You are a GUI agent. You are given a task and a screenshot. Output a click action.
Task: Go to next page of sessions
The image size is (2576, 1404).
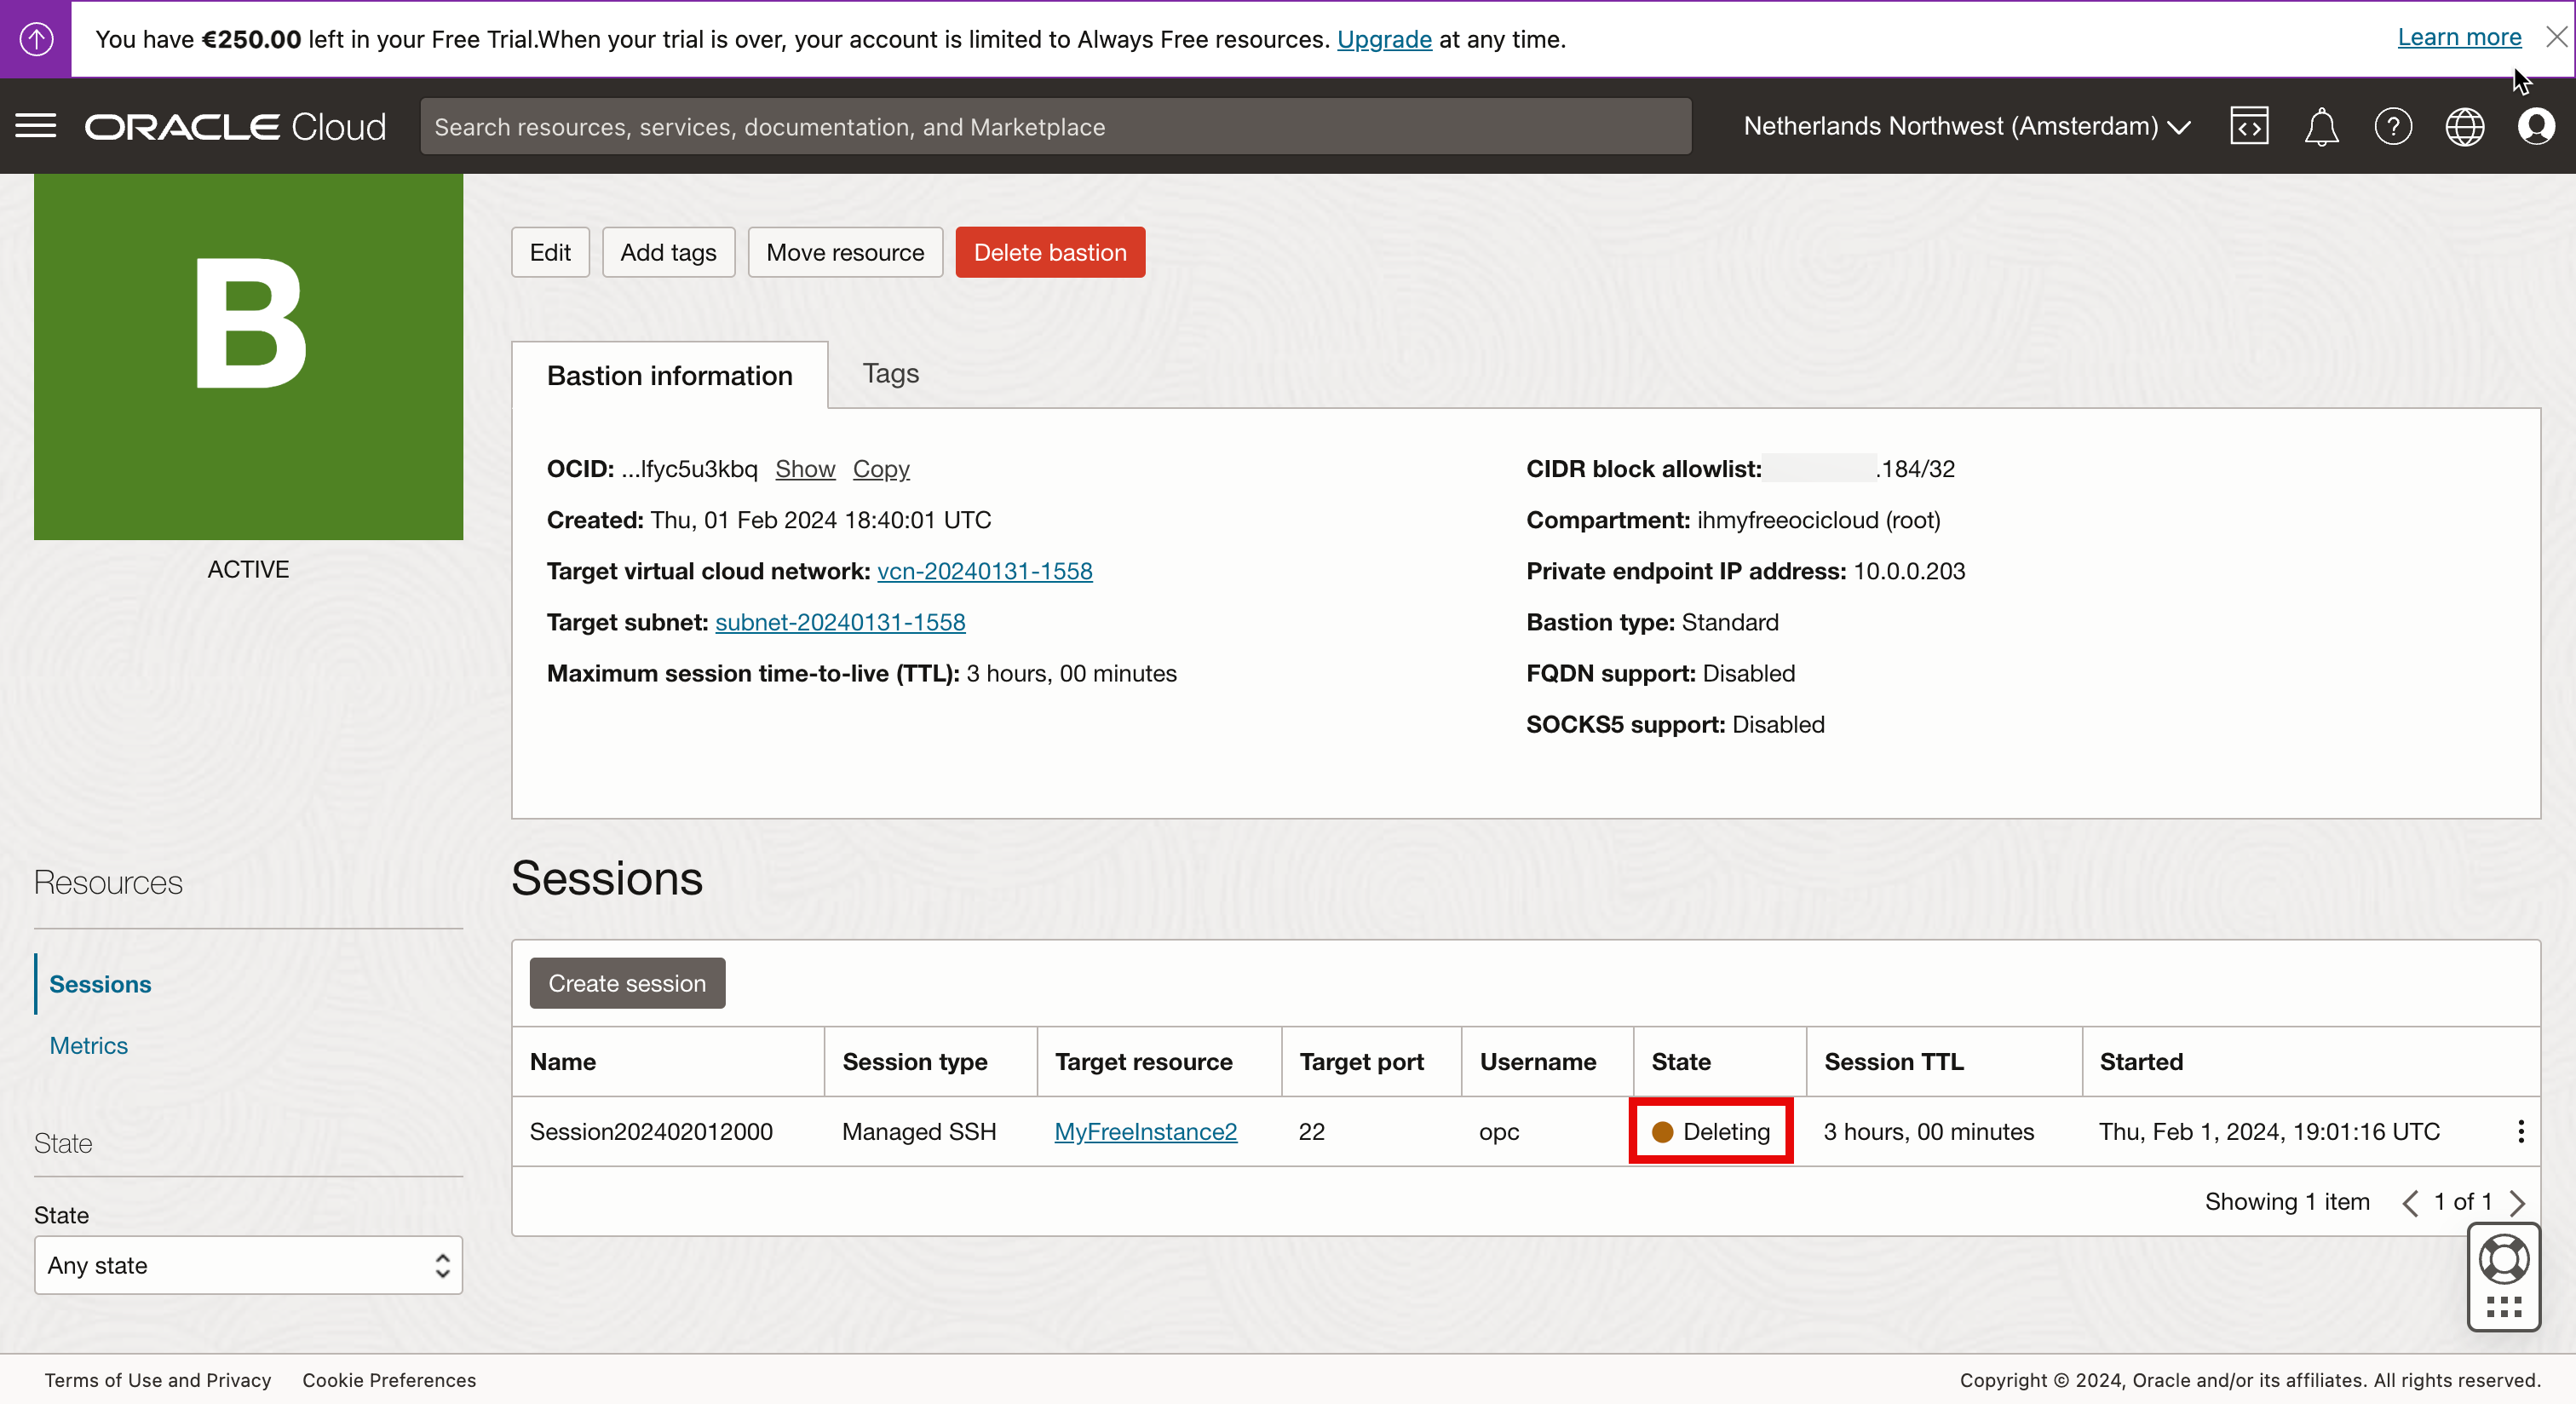[2518, 1202]
